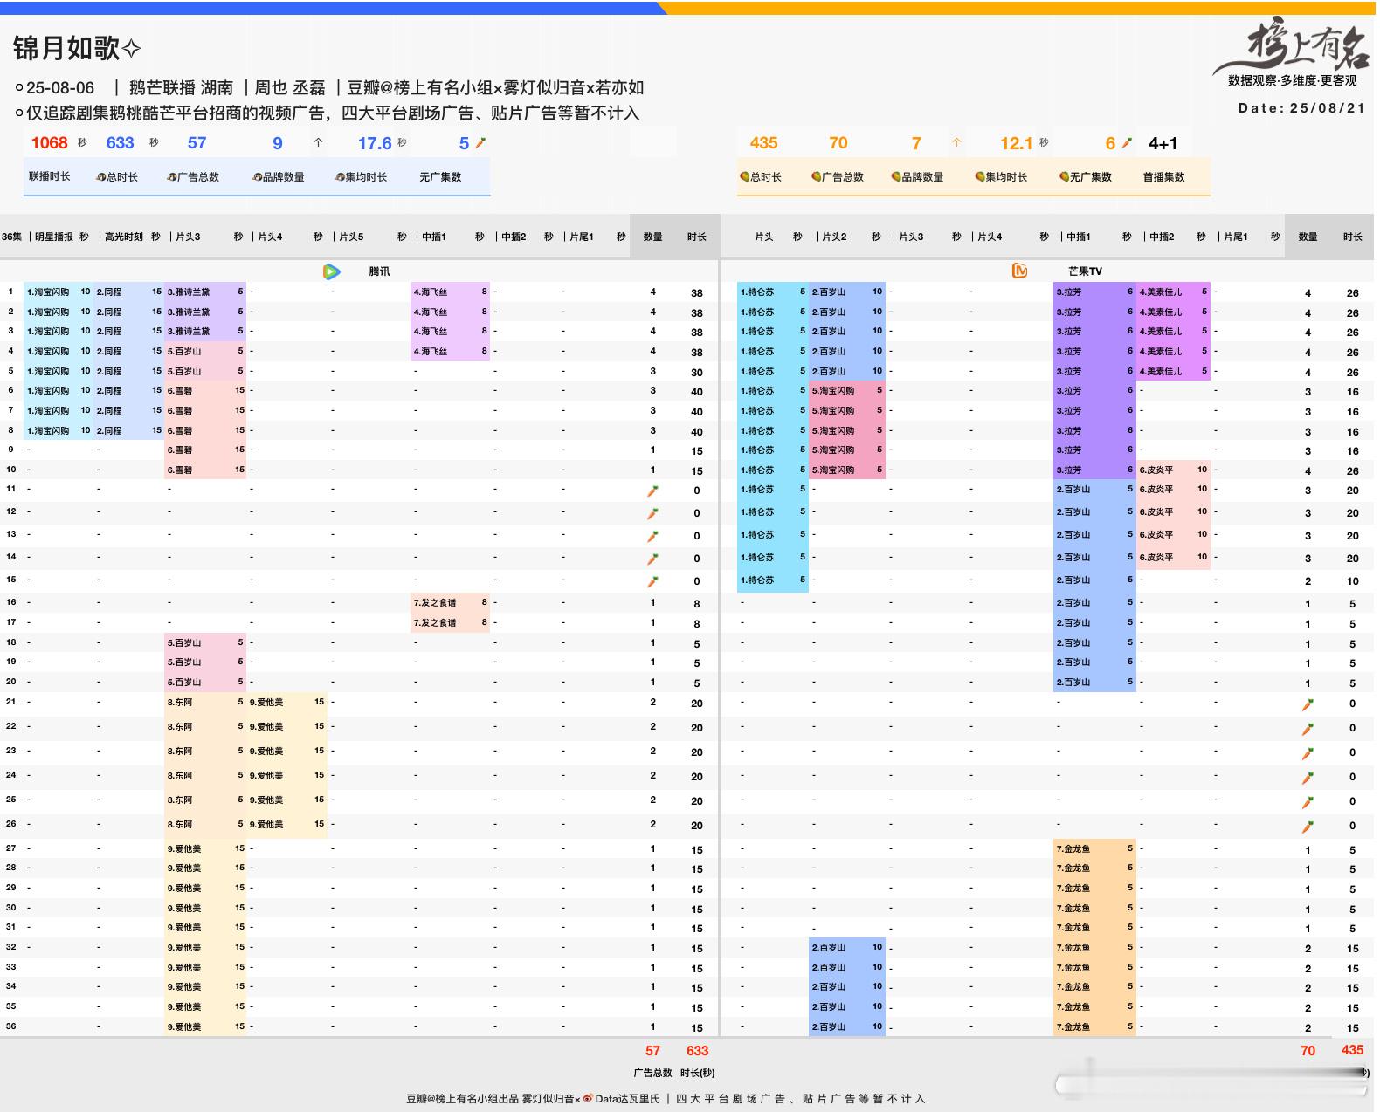Click the Mango TV logo icon
Viewport: 1380px width, 1112px height.
[x=1019, y=271]
